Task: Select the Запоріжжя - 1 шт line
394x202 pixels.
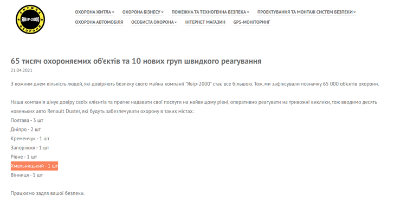Action: 30,147
